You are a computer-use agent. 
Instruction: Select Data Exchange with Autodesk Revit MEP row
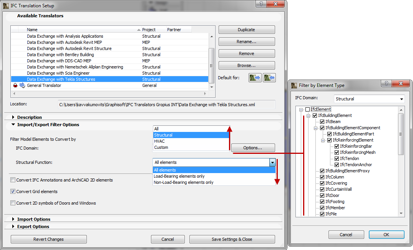109,42
